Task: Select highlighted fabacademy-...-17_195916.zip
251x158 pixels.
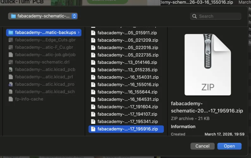Action: pos(126,129)
